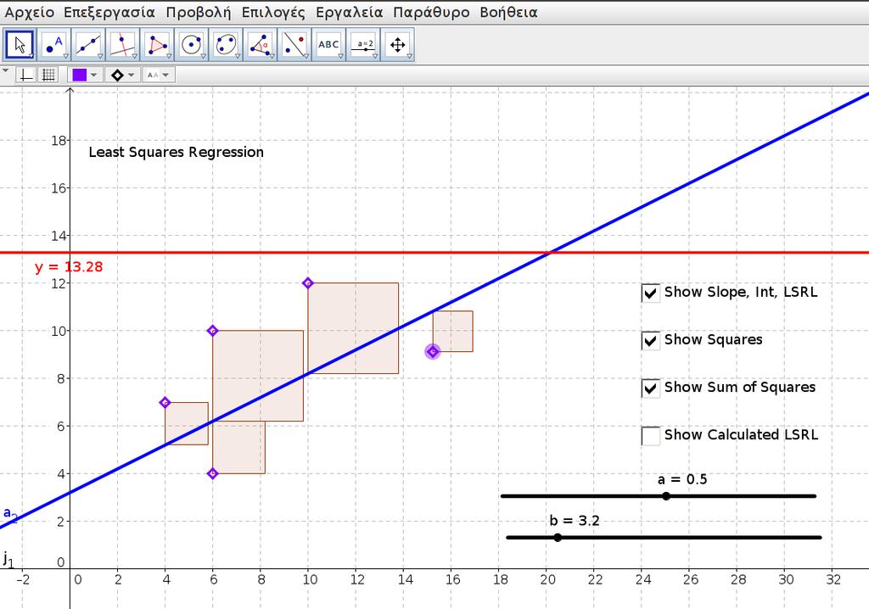
Task: Choose the Move Graphics View tool
Action: pos(398,45)
